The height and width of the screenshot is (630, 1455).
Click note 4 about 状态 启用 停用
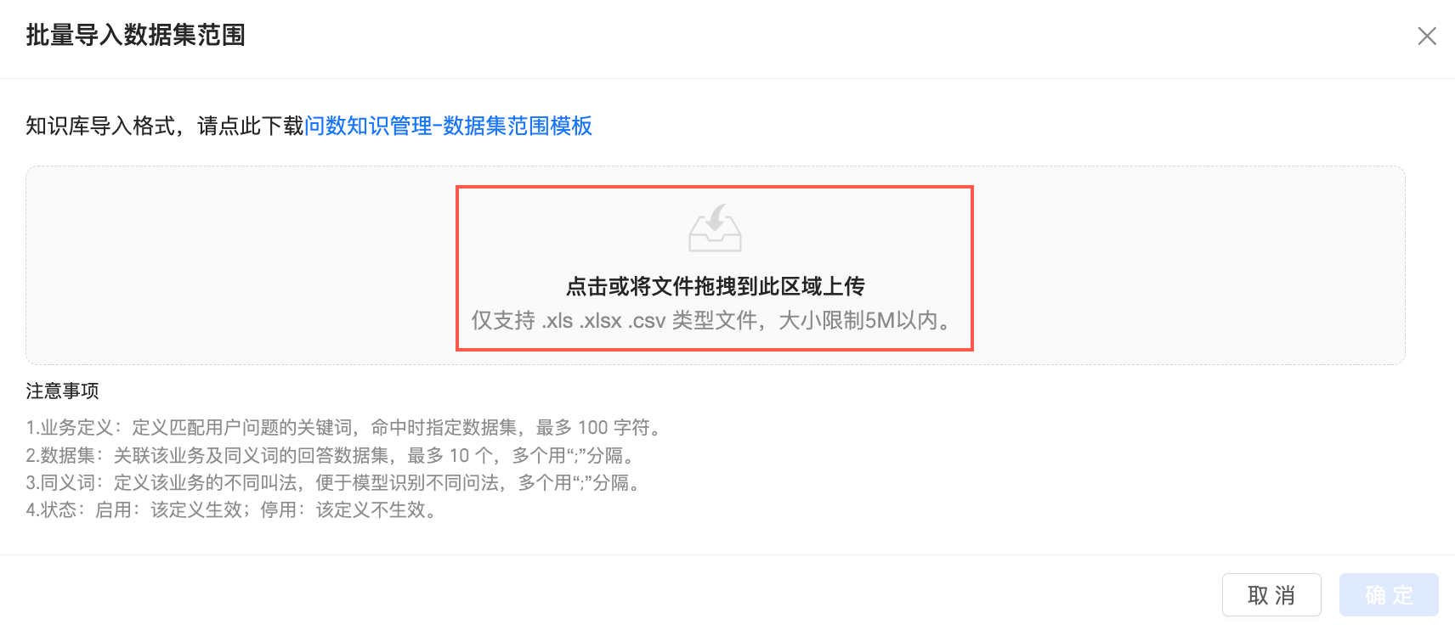click(231, 509)
